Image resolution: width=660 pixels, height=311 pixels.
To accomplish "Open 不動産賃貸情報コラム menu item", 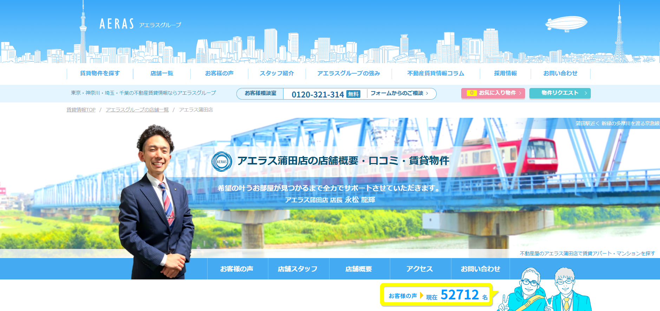I will [x=436, y=73].
